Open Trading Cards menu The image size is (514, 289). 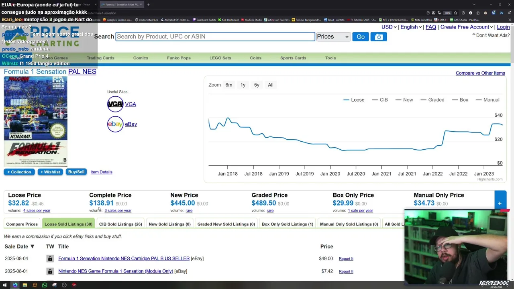(100, 58)
